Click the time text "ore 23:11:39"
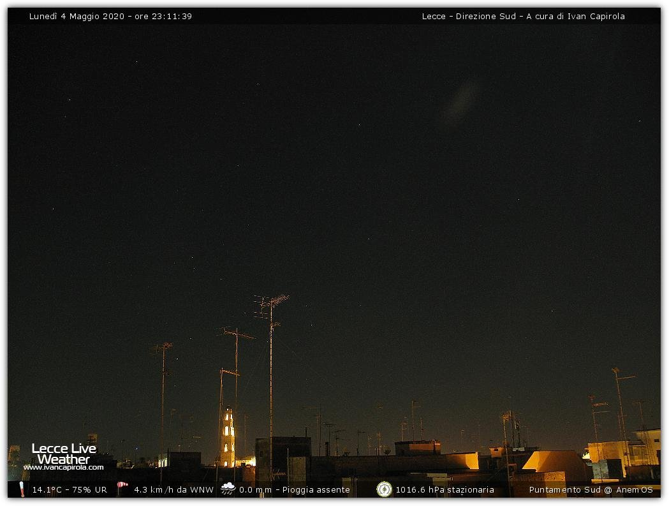 [x=163, y=16]
